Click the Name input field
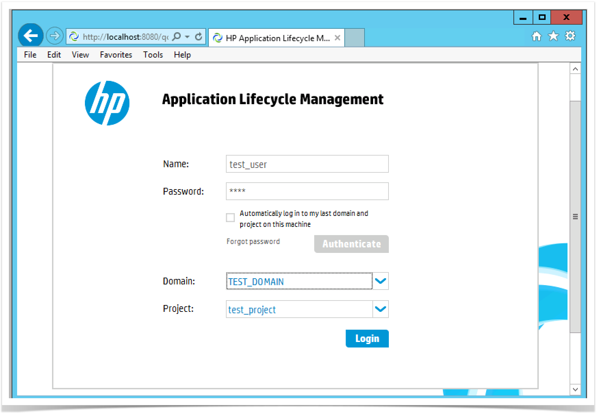This screenshot has width=599, height=415. [x=307, y=164]
